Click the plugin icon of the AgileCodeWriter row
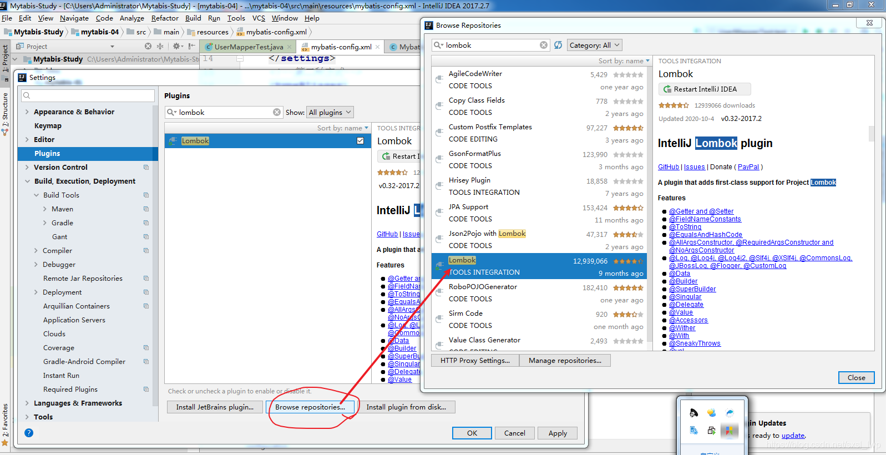Viewport: 886px width, 455px height. (x=439, y=79)
